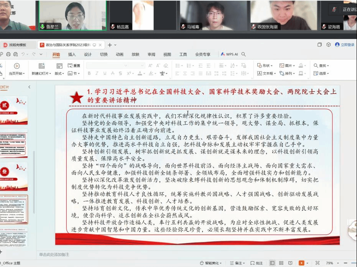
Task: Open the 图片 picture dropdown
Action: (288, 65)
